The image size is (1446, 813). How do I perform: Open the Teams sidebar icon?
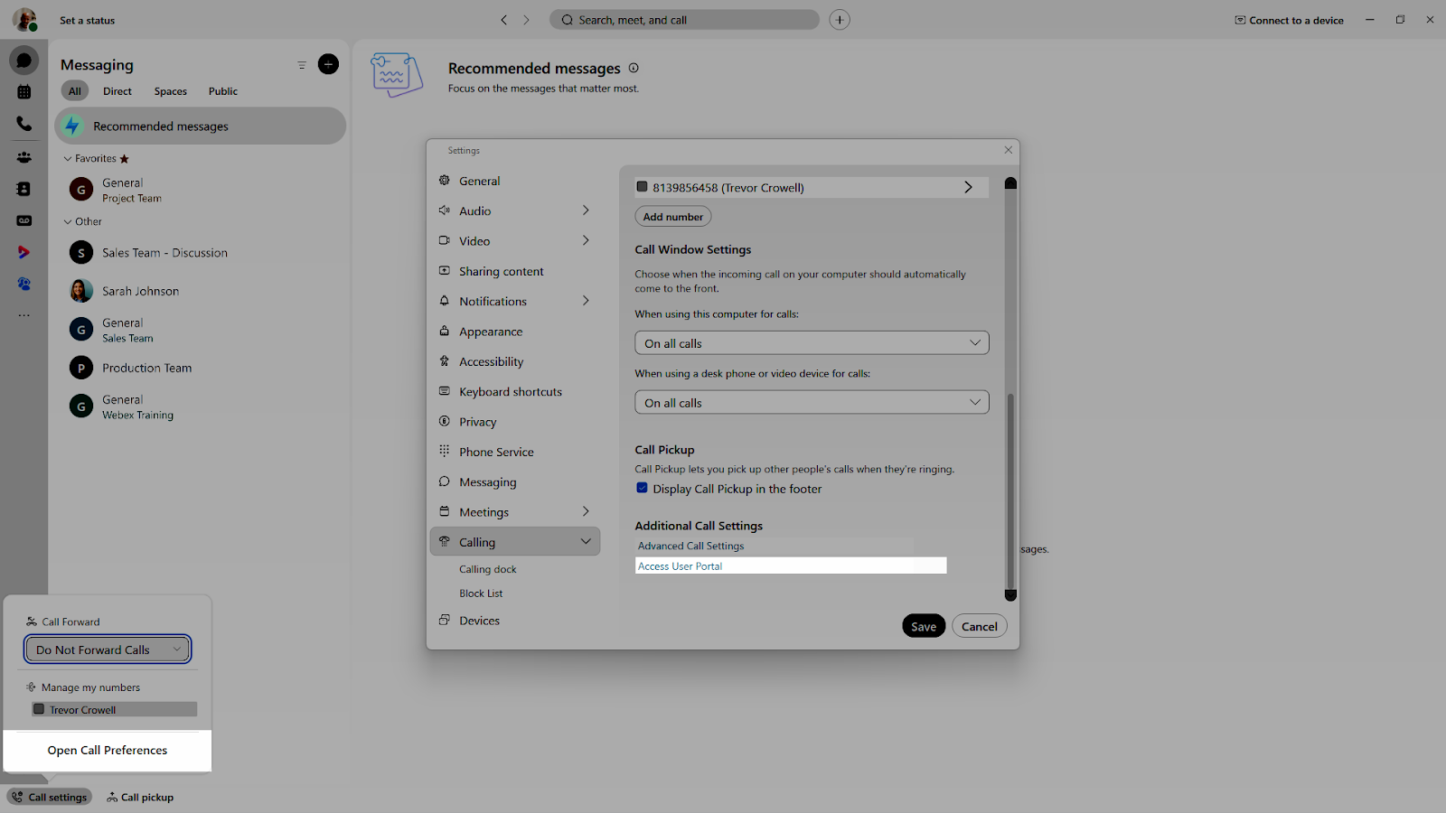point(24,157)
